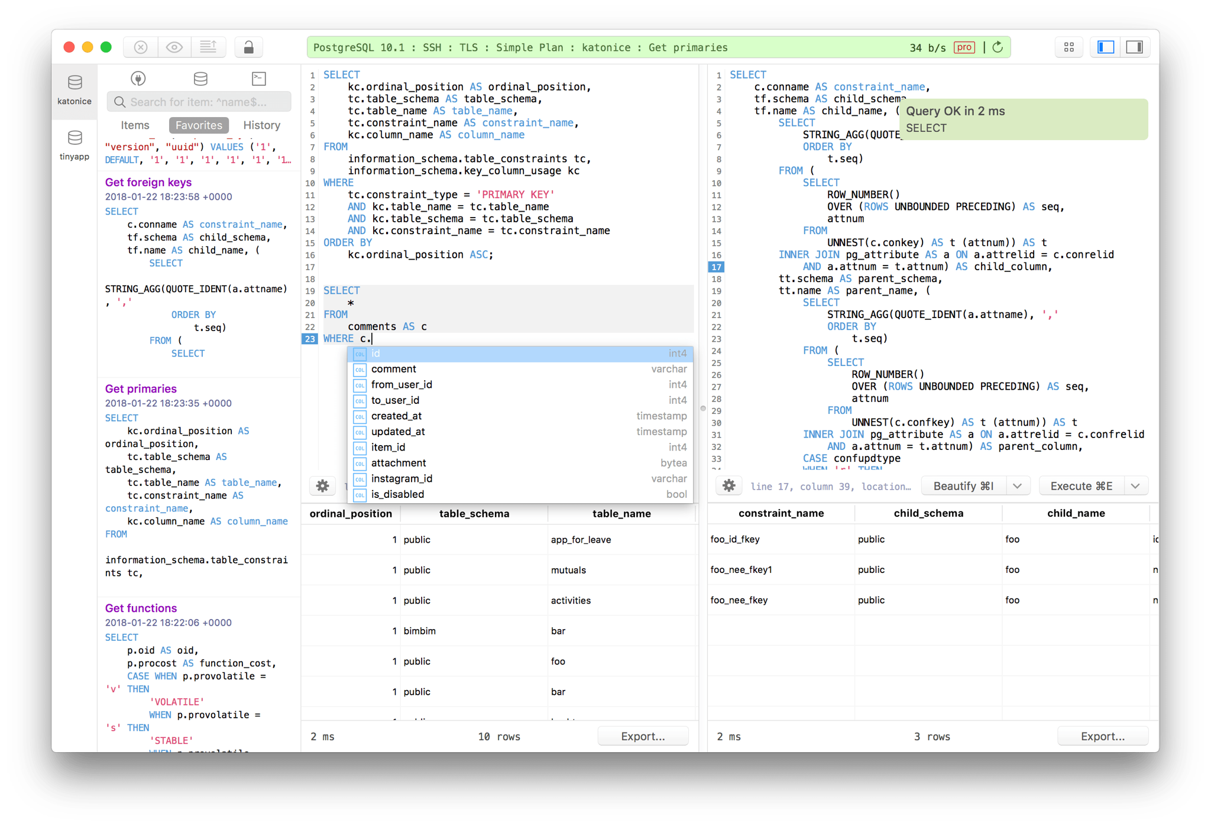Click the eye preview icon in toolbar

[x=174, y=47]
